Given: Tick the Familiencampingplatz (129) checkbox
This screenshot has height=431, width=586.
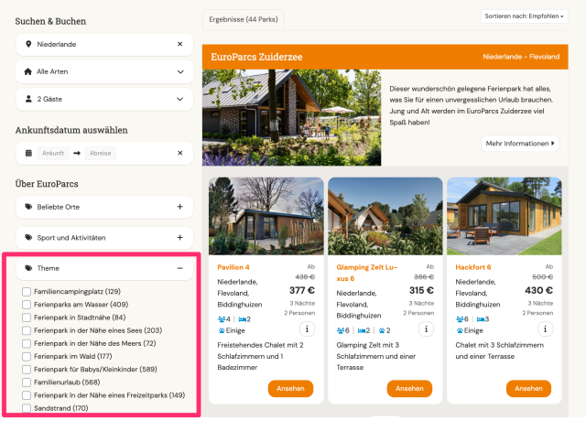Looking at the screenshot, I should coord(27,292).
